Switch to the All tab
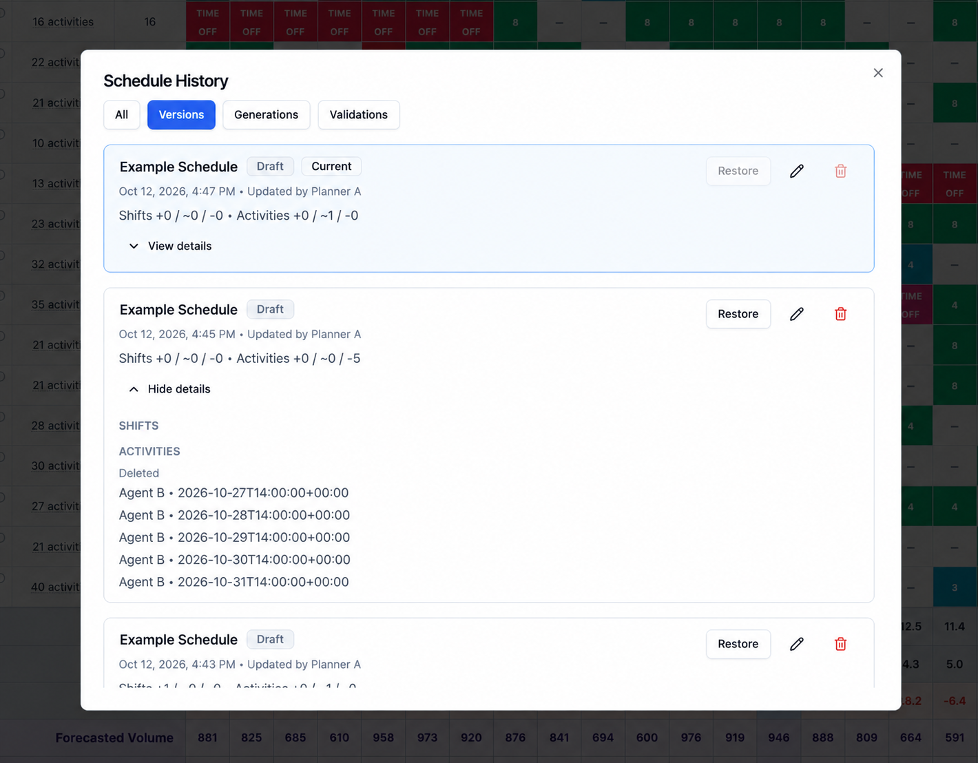Screen dimensions: 978x763 [x=121, y=115]
